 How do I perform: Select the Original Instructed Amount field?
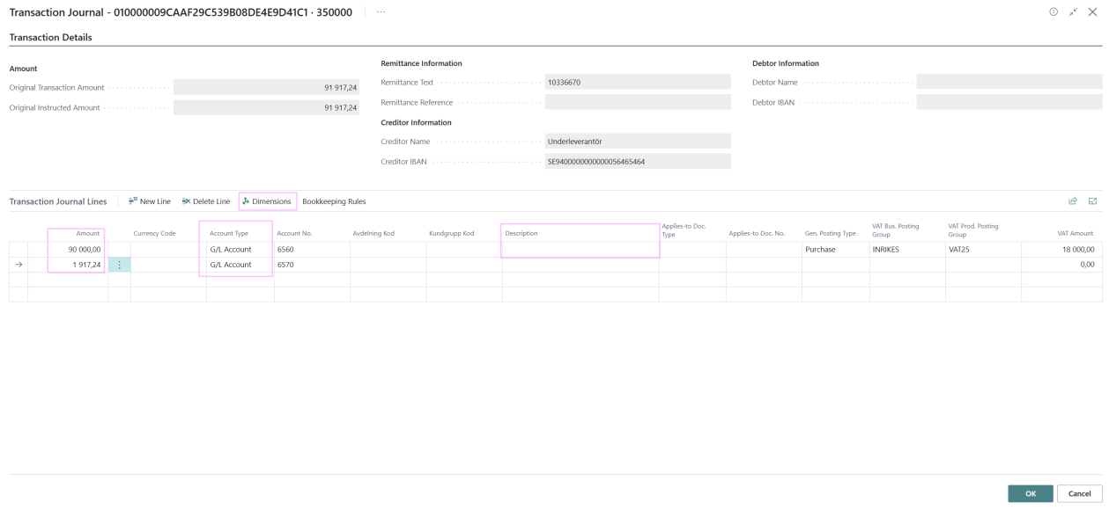pos(267,107)
